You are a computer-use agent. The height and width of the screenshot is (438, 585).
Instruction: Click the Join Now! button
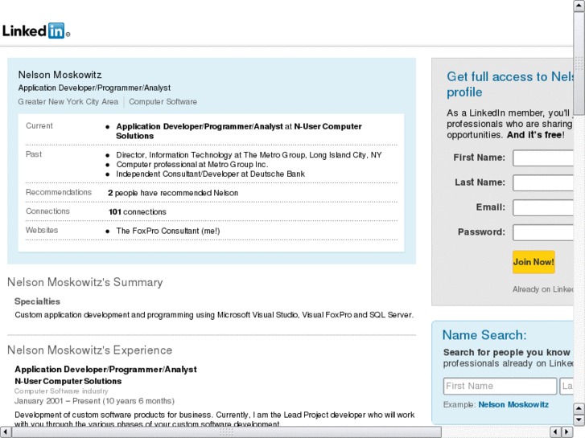pyautogui.click(x=534, y=262)
